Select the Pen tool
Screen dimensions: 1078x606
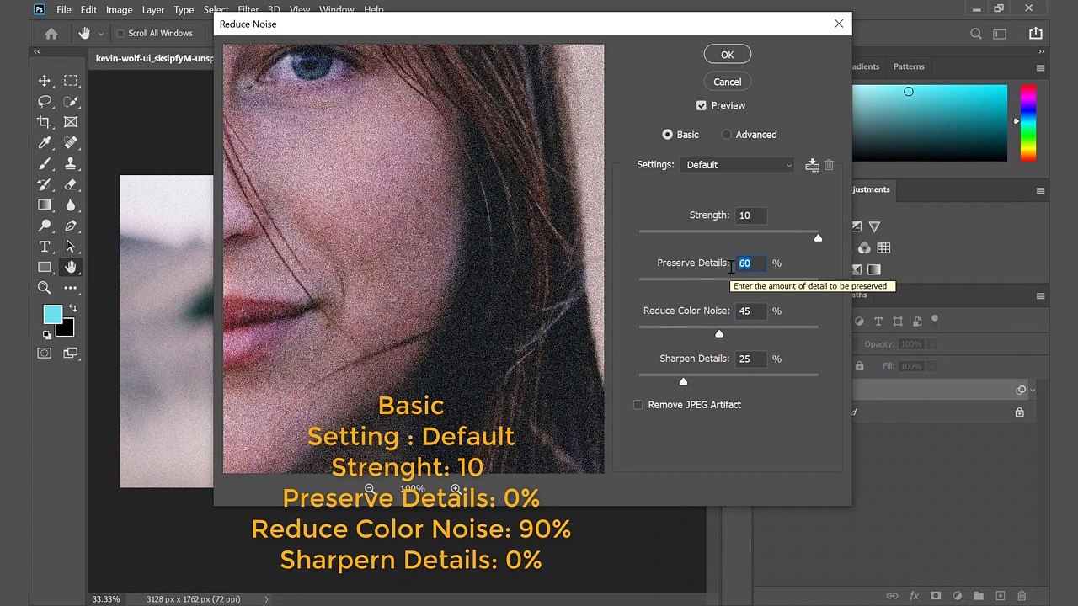[x=71, y=226]
